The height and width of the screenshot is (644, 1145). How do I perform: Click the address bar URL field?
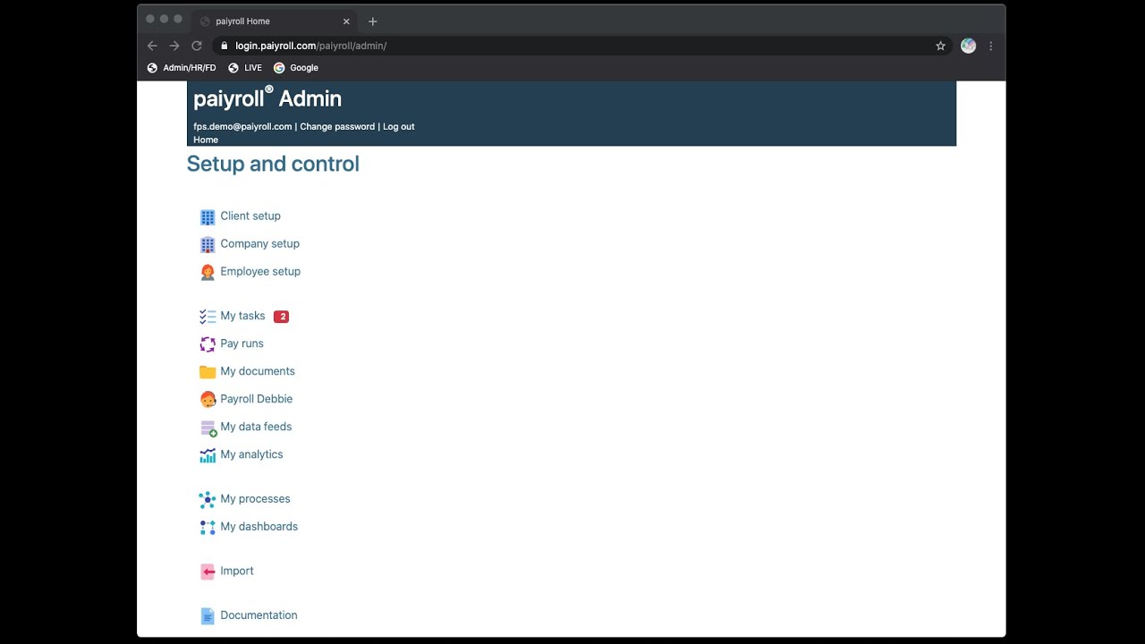tap(581, 46)
